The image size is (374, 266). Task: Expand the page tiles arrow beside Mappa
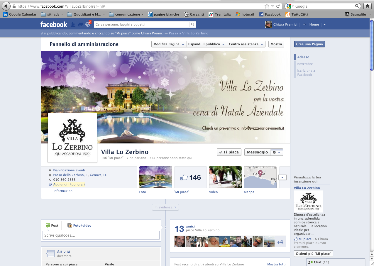coord(282,177)
